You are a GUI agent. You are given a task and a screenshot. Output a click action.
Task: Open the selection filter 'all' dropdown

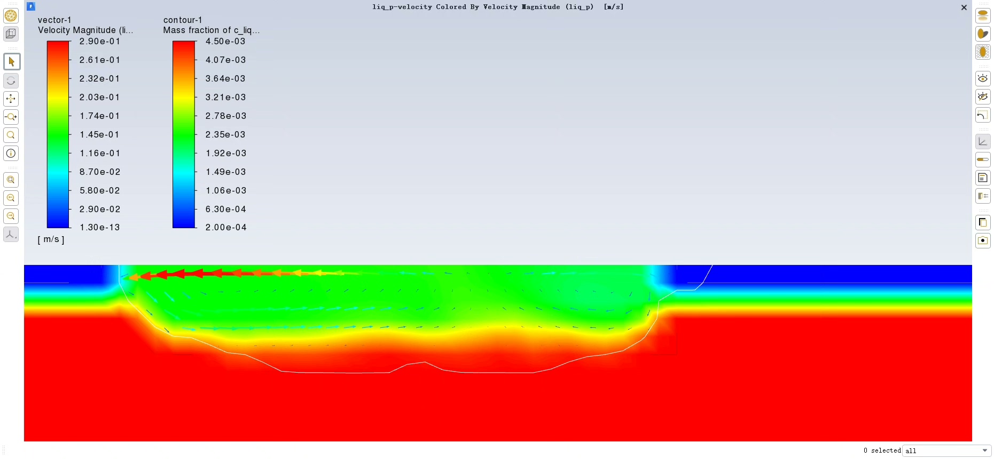tap(946, 450)
